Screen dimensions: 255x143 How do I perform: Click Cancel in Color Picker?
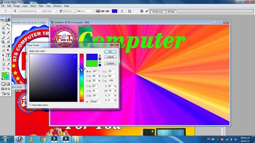click(x=110, y=57)
